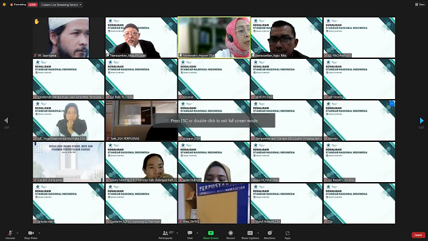428x241 pixels.
Task: Open video options arrow beside Stop Video
Action: click(x=39, y=233)
